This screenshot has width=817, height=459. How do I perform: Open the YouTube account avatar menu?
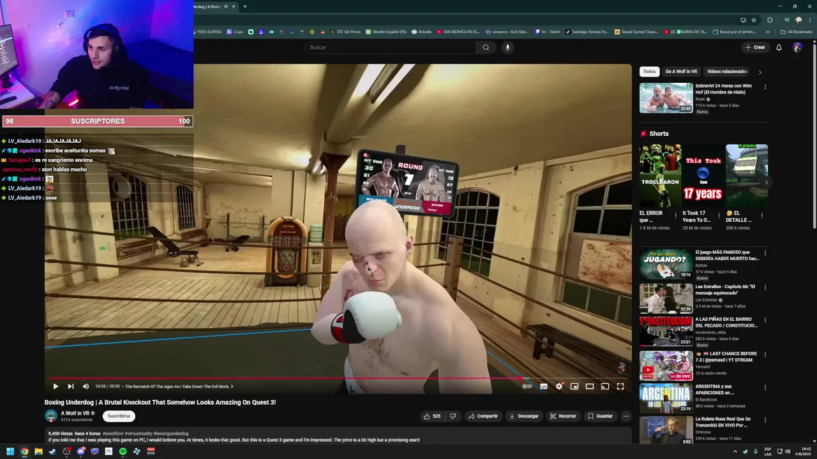coord(797,47)
